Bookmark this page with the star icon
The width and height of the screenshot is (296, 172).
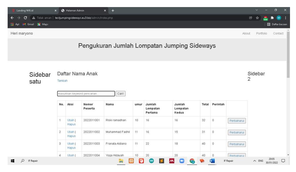pos(257,18)
